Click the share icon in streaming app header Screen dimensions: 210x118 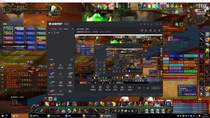(x=159, y=30)
